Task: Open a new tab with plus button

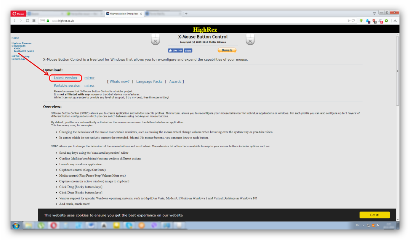Action: [x=186, y=14]
